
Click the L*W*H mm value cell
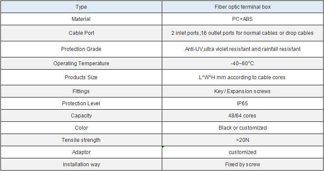243,77
